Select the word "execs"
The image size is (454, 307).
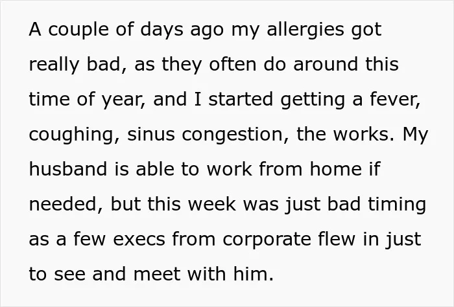139,240
